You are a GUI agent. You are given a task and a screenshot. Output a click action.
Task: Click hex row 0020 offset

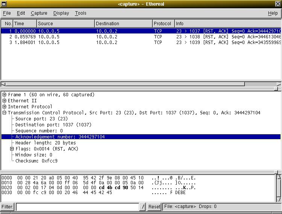click(7, 188)
